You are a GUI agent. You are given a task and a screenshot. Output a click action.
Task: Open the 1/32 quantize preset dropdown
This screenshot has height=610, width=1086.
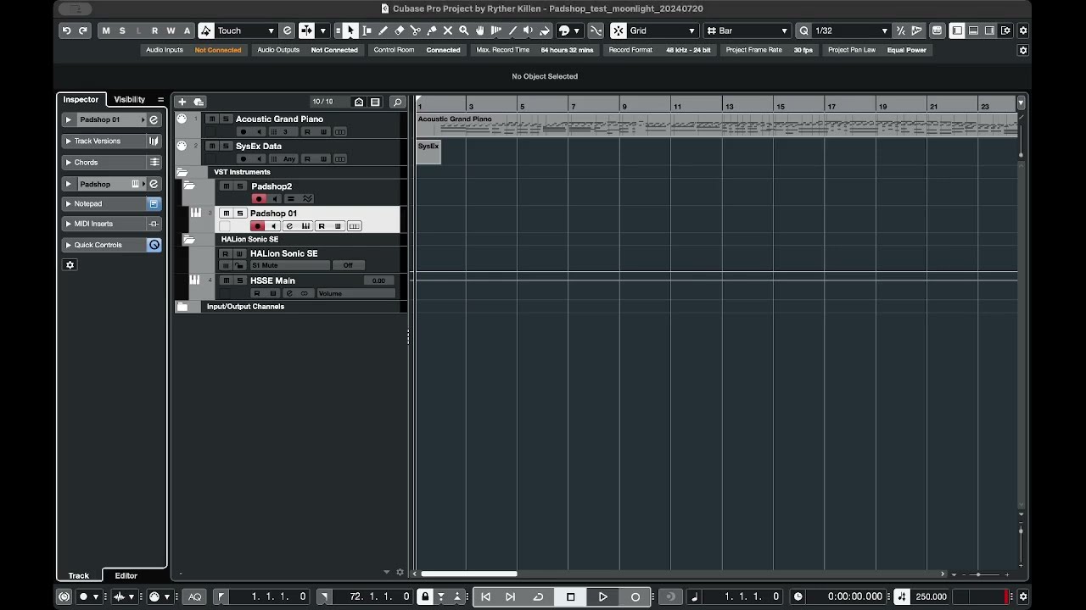click(x=851, y=30)
